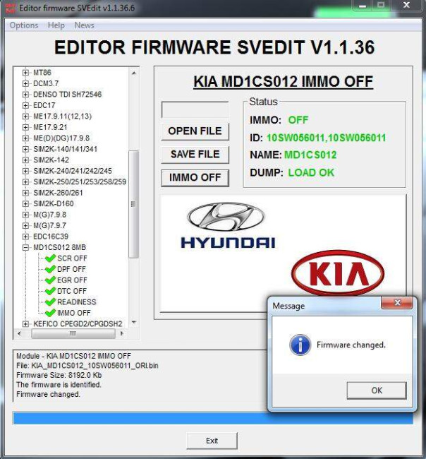Click Firmware Size: 8192.0 Kb log line
This screenshot has height=459, width=426.
pyautogui.click(x=59, y=375)
